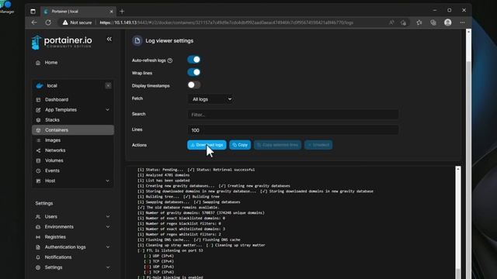Screen dimensions: 497x279
Task: Click the Unselect button
Action: pyautogui.click(x=318, y=145)
